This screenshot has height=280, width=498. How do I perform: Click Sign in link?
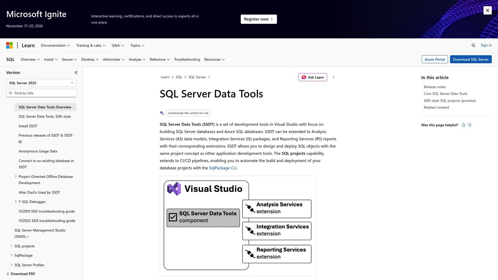(x=486, y=45)
